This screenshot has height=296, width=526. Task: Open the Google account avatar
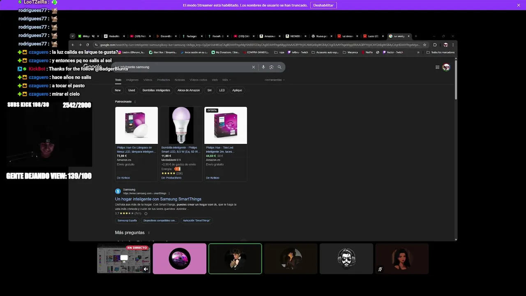[446, 67]
